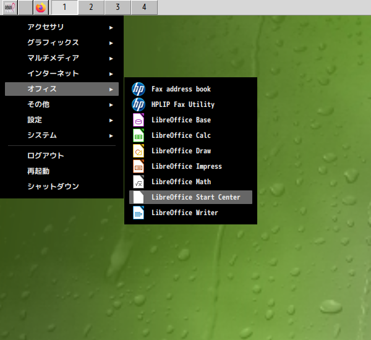The height and width of the screenshot is (340, 371).
Task: Launch LibreOffice Math from submenu
Action: tap(190, 182)
